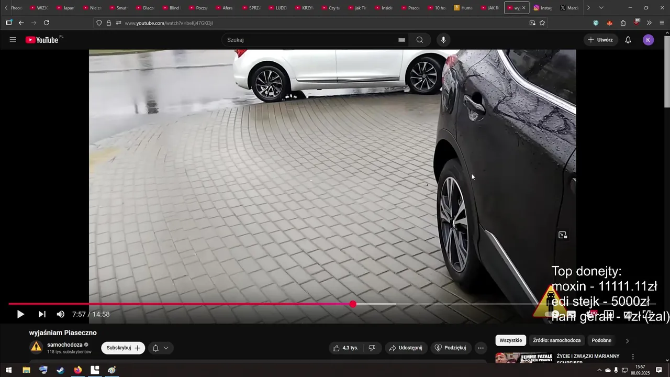This screenshot has width=670, height=377.
Task: Dislike the video
Action: (x=372, y=348)
